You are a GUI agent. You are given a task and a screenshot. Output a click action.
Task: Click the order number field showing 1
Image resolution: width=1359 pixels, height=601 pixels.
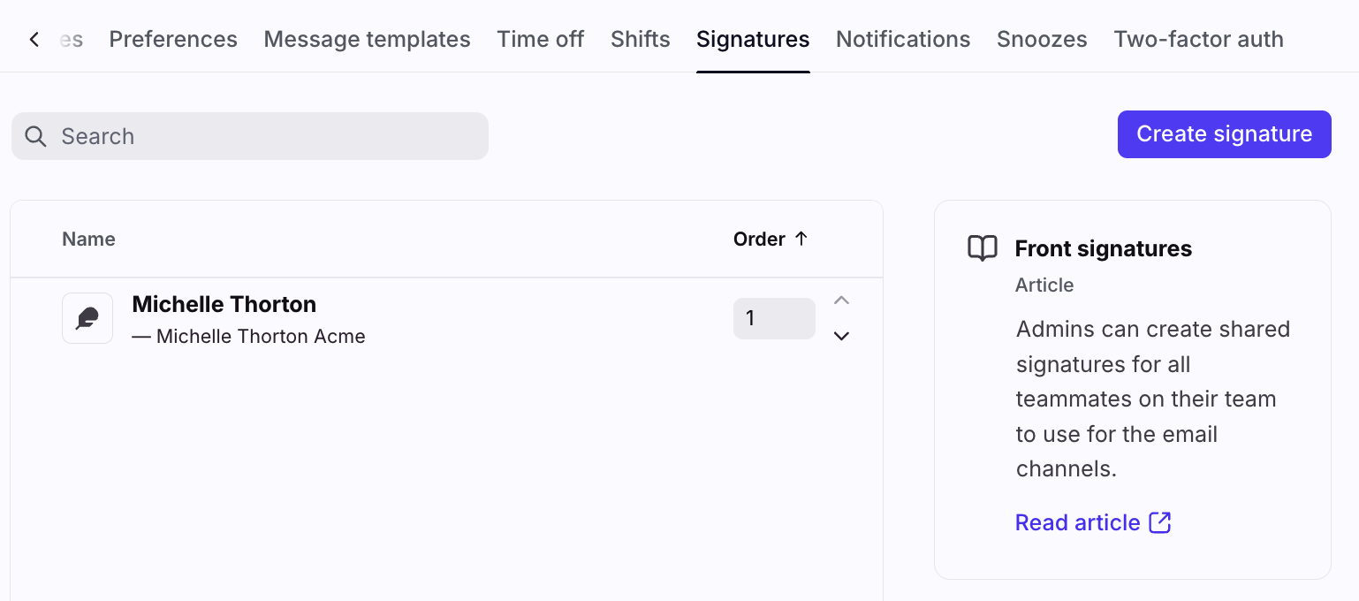(x=773, y=318)
